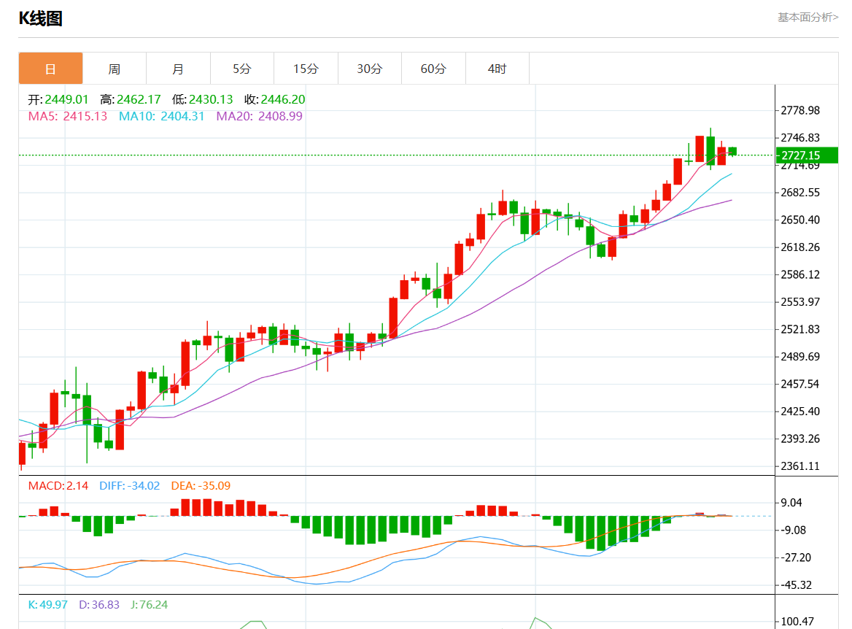Image resolution: width=852 pixels, height=629 pixels.
Task: Click the 2553.97 price axis label
Action: (799, 301)
